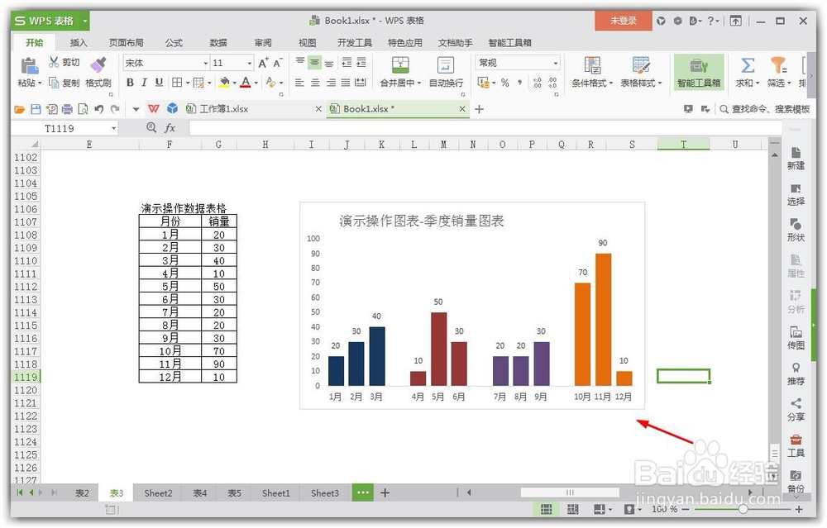Click the zoom slider handle

point(743,509)
